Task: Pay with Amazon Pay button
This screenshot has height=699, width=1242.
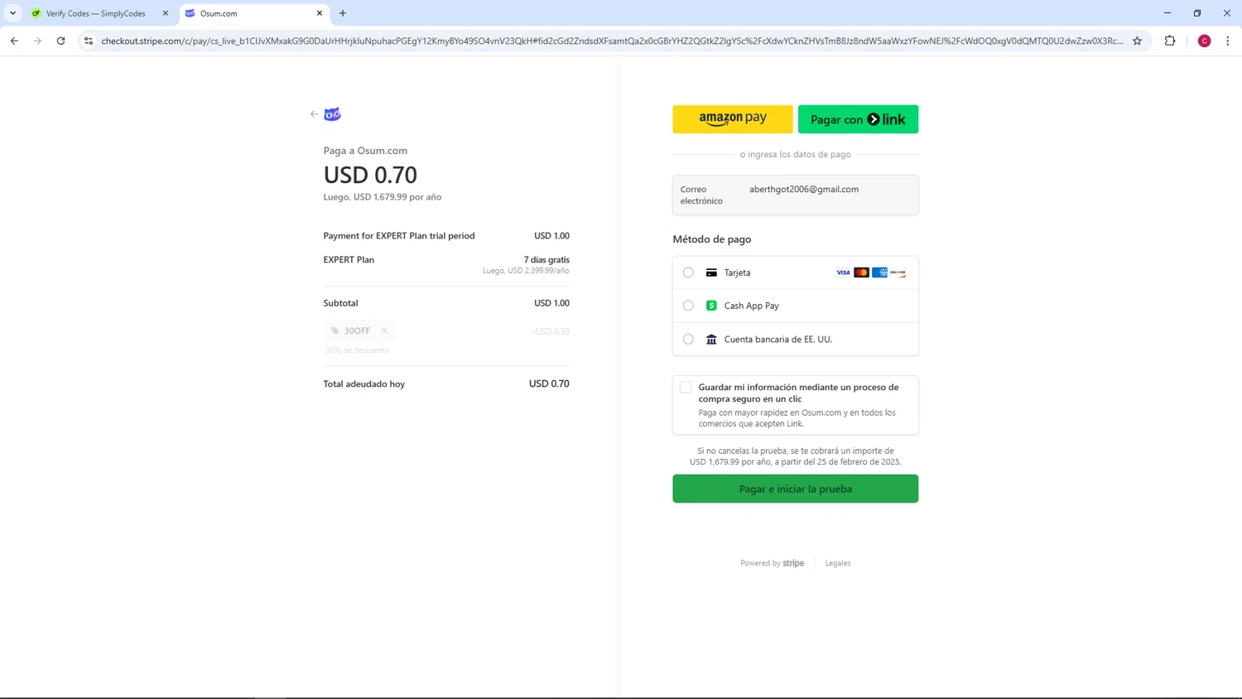Action: click(733, 119)
